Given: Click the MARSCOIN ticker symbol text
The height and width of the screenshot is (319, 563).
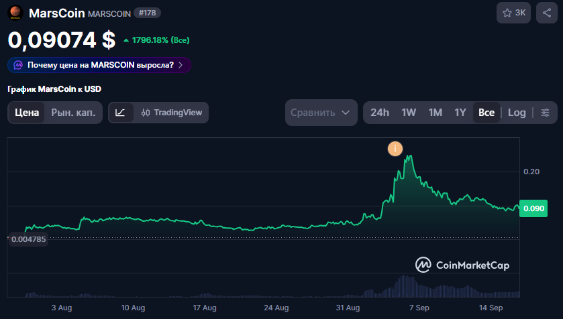Looking at the screenshot, I should click(109, 13).
